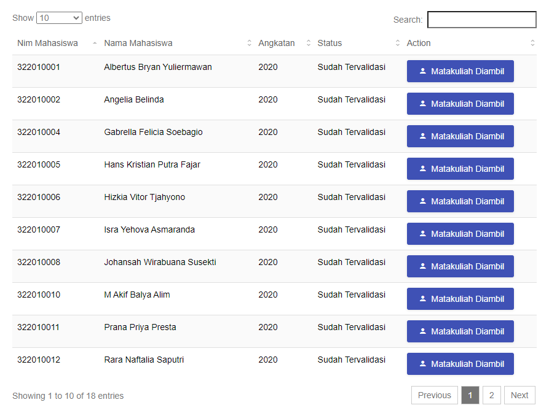
Task: Open Matakuliah Diambil for Hans Kristian Putra Fajar
Action: (x=460, y=169)
